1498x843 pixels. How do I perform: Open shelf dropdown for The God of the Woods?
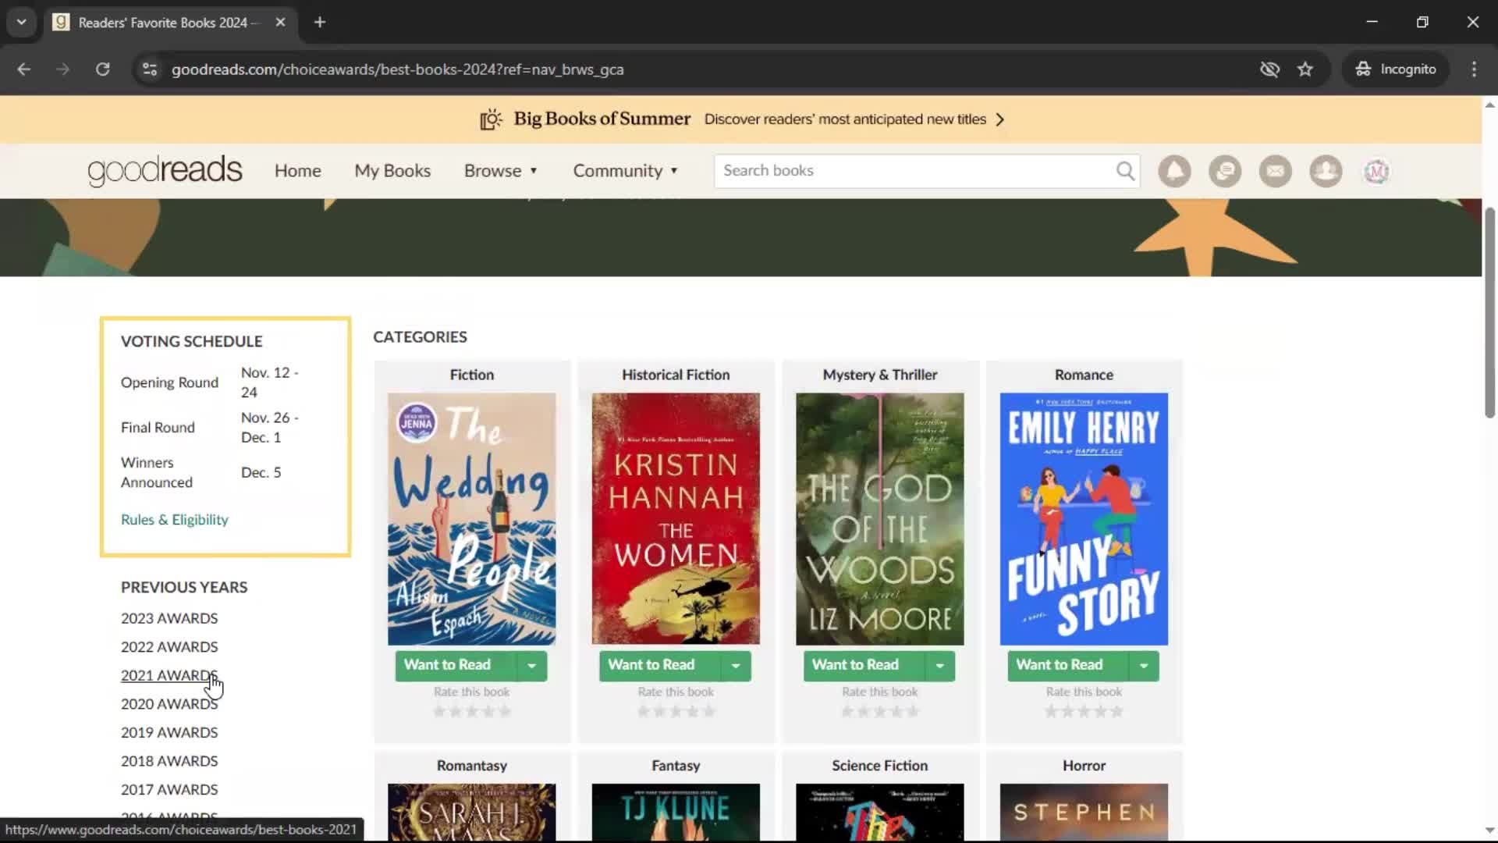[x=939, y=665]
